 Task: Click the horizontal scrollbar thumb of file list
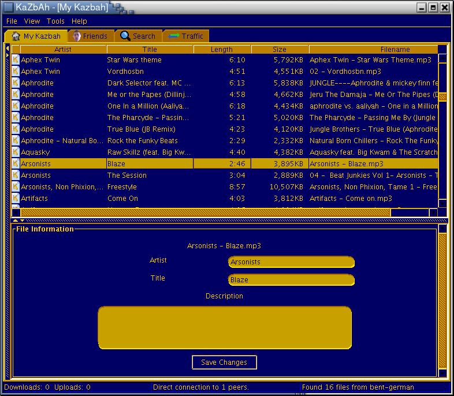pyautogui.click(x=206, y=212)
